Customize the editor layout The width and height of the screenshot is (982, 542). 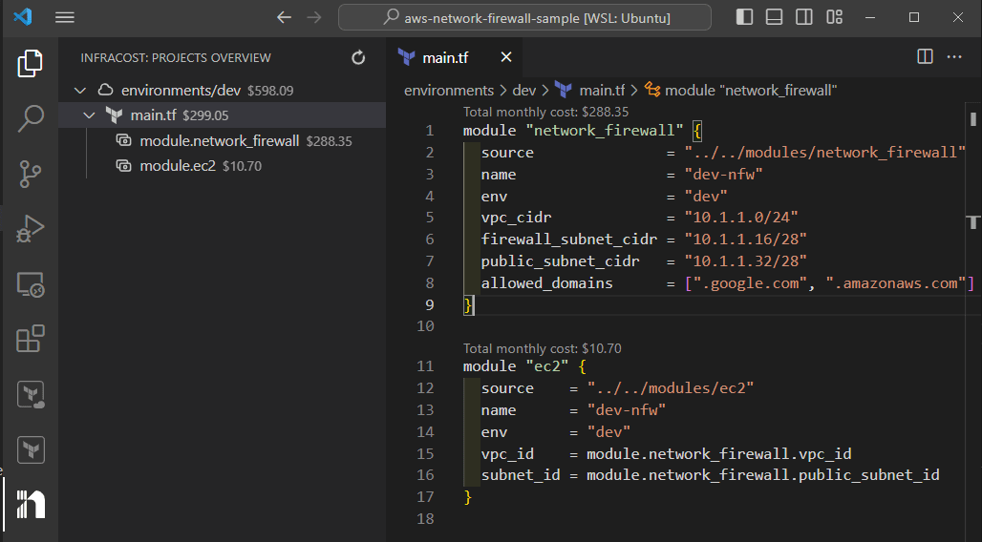click(834, 17)
